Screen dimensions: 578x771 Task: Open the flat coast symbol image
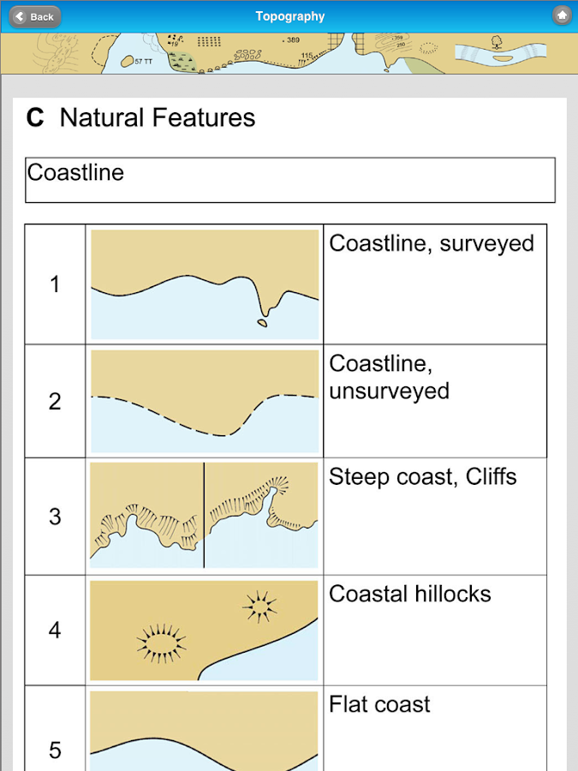(205, 732)
